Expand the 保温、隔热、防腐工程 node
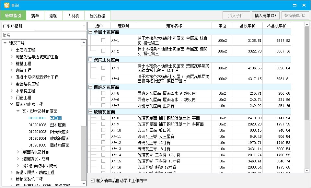The image size is (311, 188). (12, 172)
